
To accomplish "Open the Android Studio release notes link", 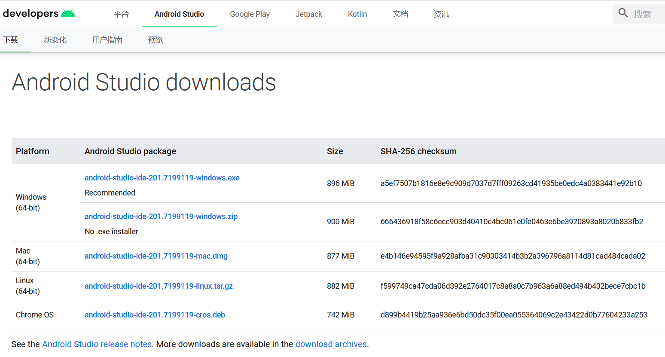I will click(x=97, y=344).
